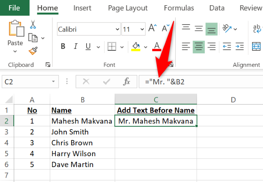Switch to the Formulas tab
Image resolution: width=263 pixels, height=182 pixels.
click(x=179, y=8)
